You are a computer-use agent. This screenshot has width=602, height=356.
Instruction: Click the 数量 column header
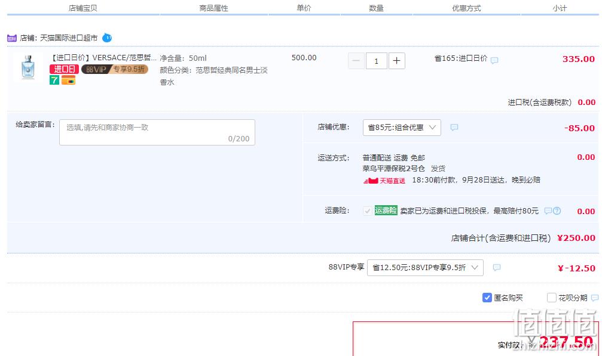pos(376,8)
